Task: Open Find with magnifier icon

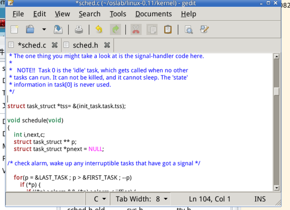Action: coord(188,30)
